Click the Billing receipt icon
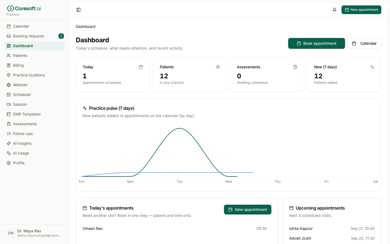This screenshot has width=390, height=244. pos(9,65)
